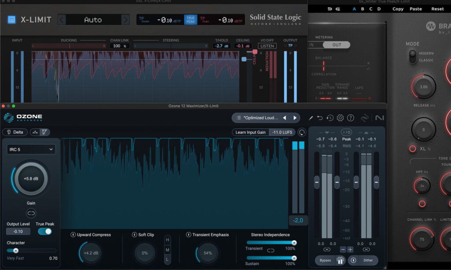Screen dimensions: 451x270
Task: Toggle Delta listen button in Ozone
Action: pos(15,132)
